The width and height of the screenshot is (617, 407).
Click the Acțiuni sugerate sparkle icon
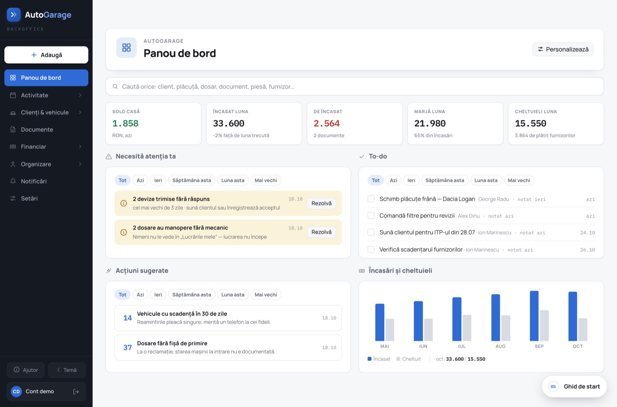coord(109,271)
